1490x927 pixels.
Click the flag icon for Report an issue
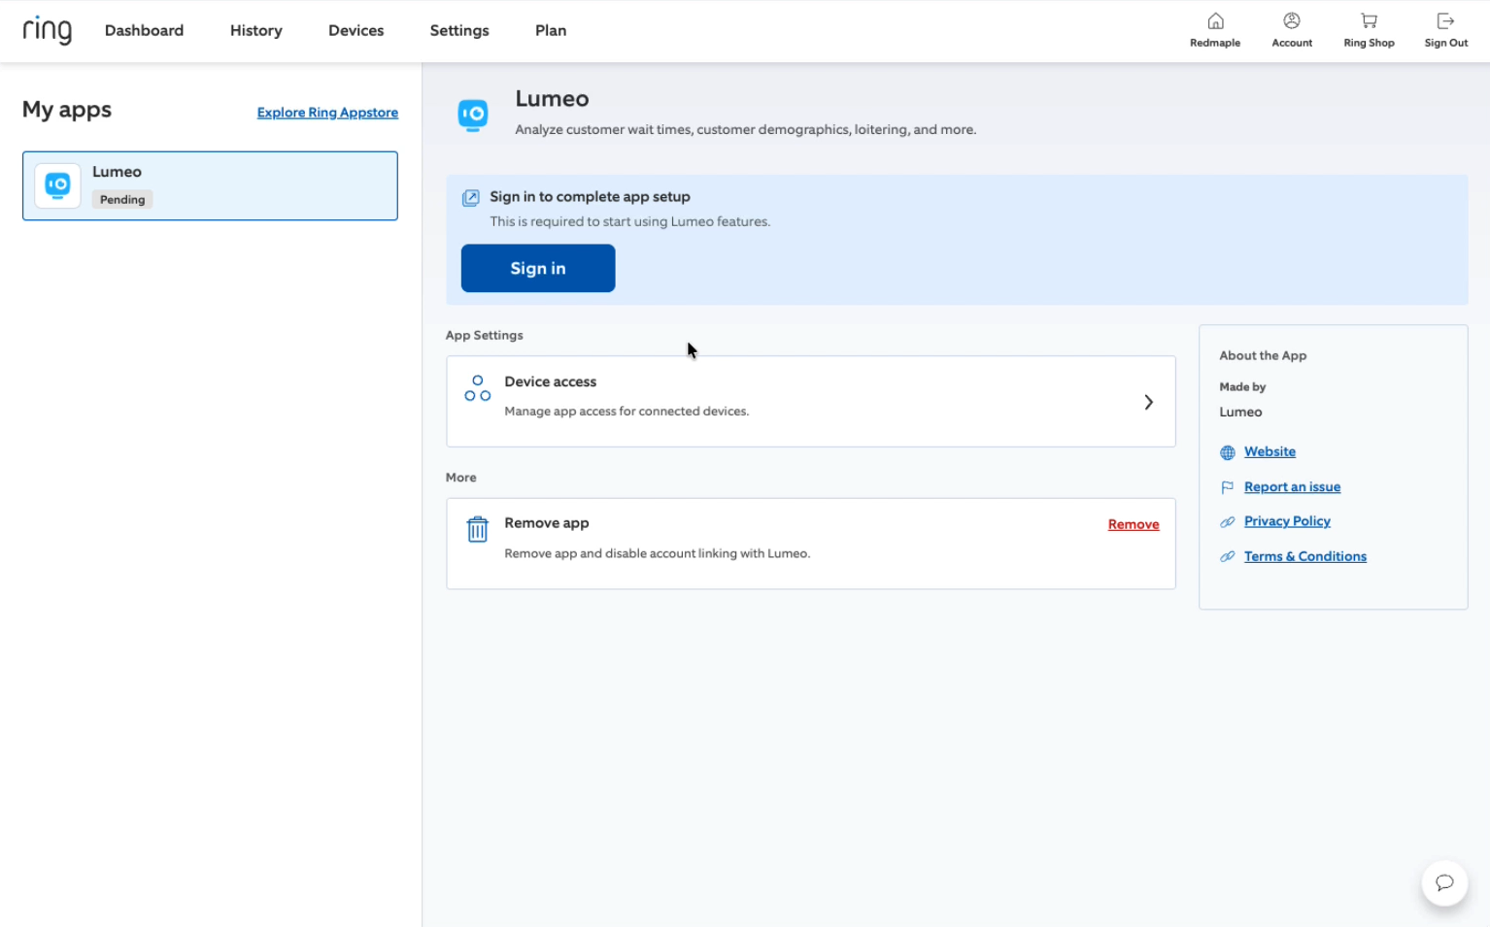pos(1228,487)
